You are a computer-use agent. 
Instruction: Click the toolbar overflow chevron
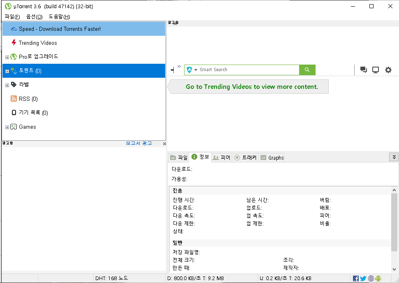click(x=179, y=67)
